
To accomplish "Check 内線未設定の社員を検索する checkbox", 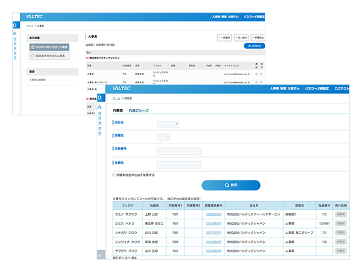I will point(115,175).
